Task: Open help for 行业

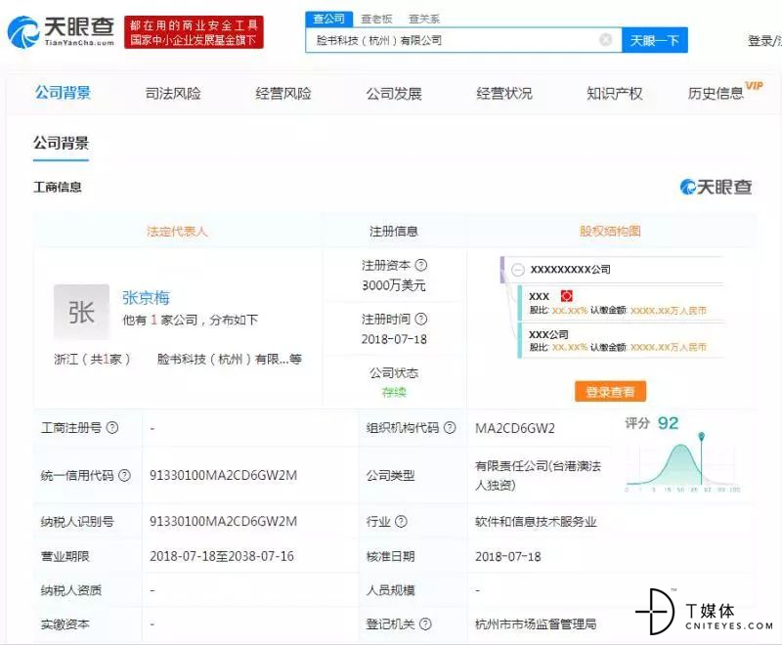Action: (x=401, y=522)
